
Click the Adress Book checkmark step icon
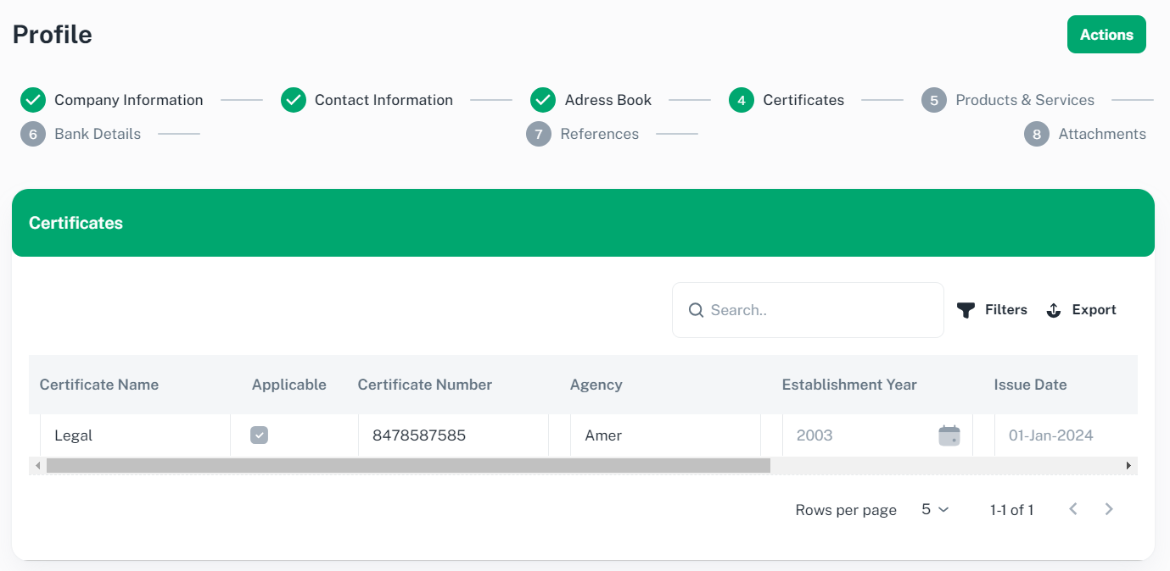(543, 100)
